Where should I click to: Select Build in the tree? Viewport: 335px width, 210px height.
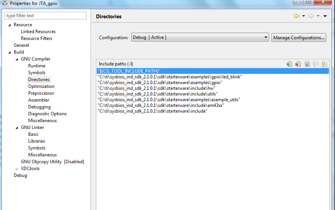19,52
